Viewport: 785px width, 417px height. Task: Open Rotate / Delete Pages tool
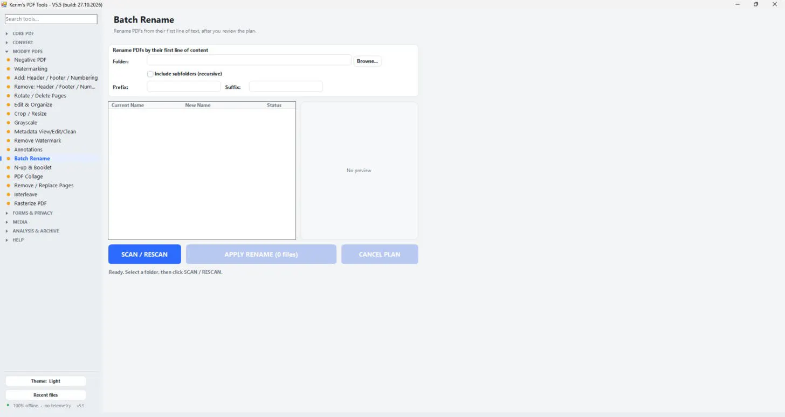coord(40,96)
